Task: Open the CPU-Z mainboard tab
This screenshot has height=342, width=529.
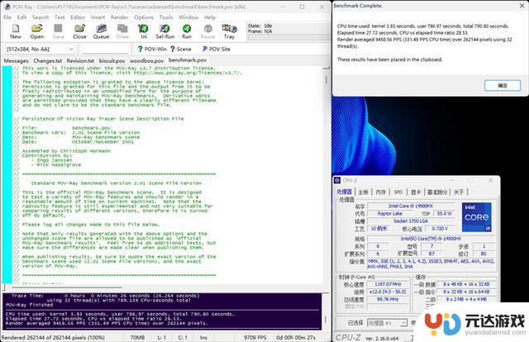Action: point(364,192)
